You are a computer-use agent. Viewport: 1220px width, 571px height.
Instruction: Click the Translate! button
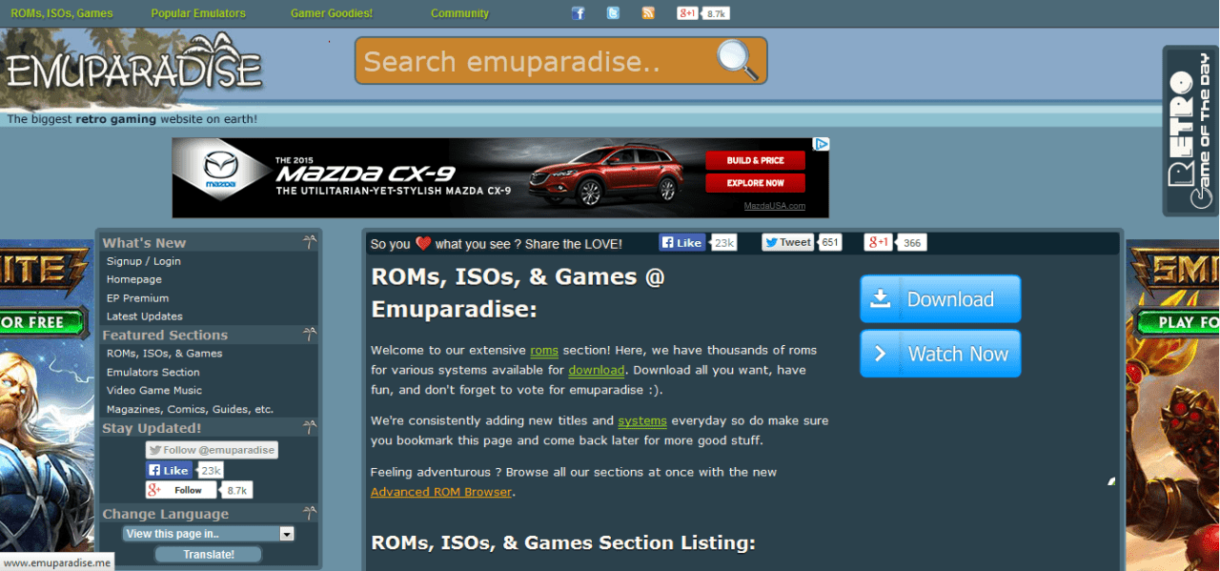click(208, 554)
